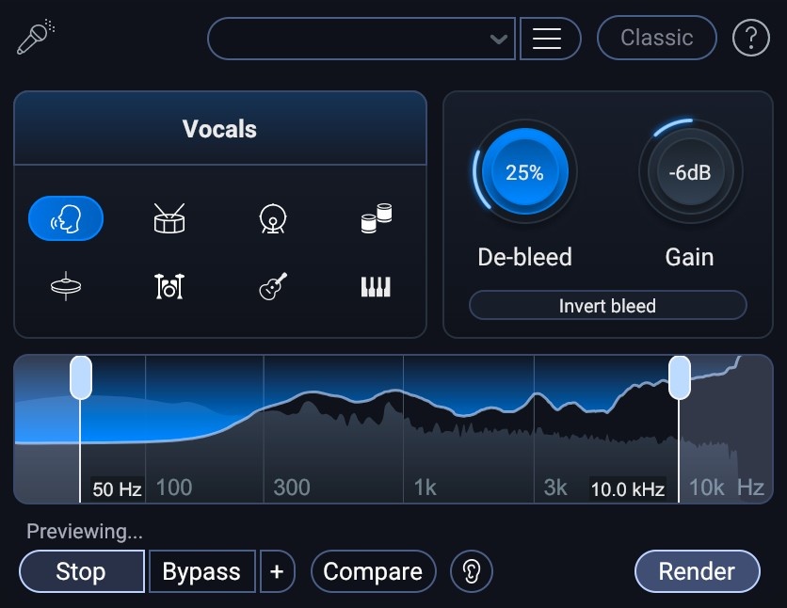Select the percussion kit instrument icon

coord(168,285)
